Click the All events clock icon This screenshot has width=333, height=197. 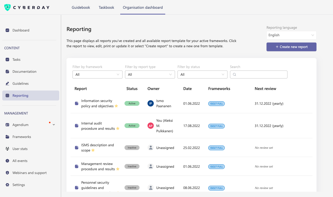pyautogui.click(x=7, y=161)
